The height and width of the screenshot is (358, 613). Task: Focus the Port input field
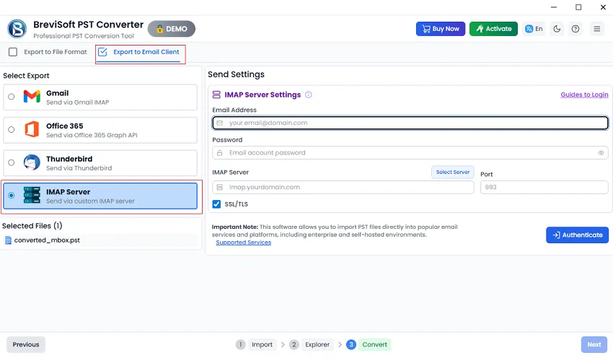point(544,187)
